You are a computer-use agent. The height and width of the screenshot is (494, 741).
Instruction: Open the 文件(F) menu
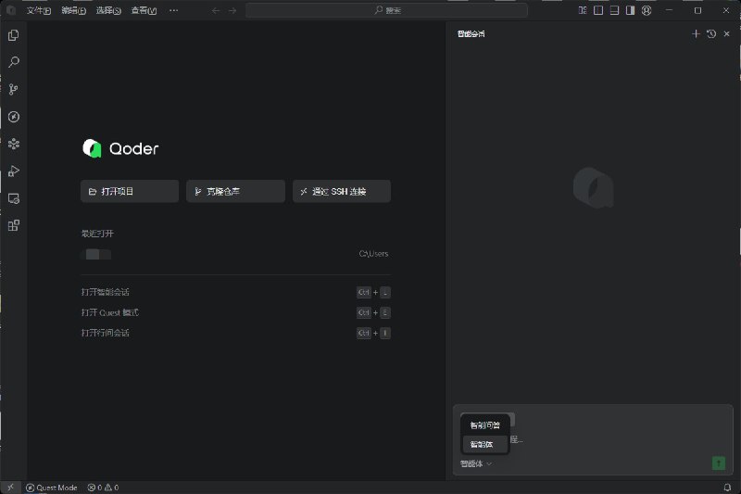(x=38, y=10)
